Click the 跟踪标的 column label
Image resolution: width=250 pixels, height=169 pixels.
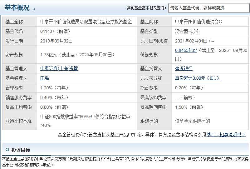pyautogui.click(x=149, y=121)
